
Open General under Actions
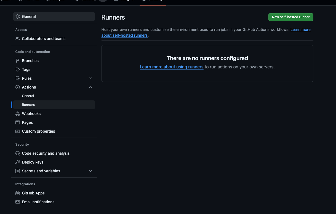pyautogui.click(x=54, y=96)
